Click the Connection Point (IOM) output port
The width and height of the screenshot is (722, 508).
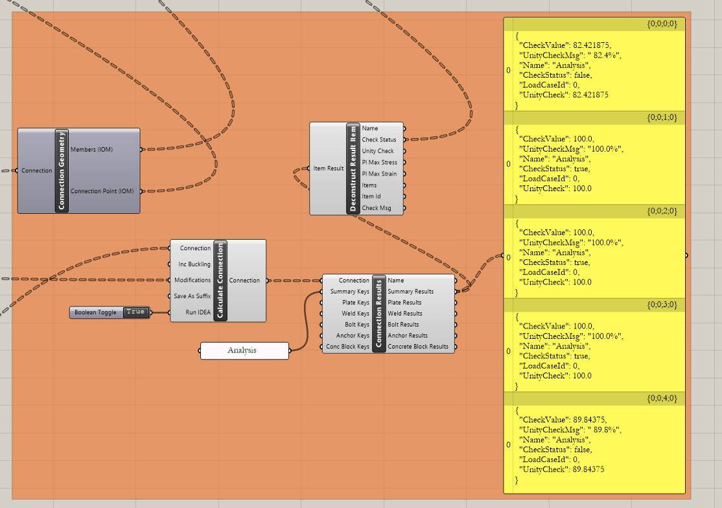(141, 191)
